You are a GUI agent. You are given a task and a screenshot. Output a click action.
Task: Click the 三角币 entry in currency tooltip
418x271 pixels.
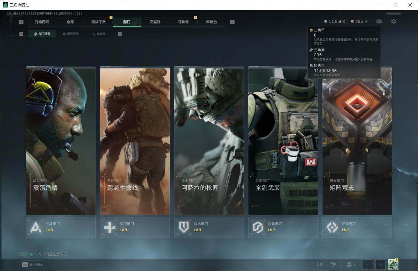[x=344, y=37]
